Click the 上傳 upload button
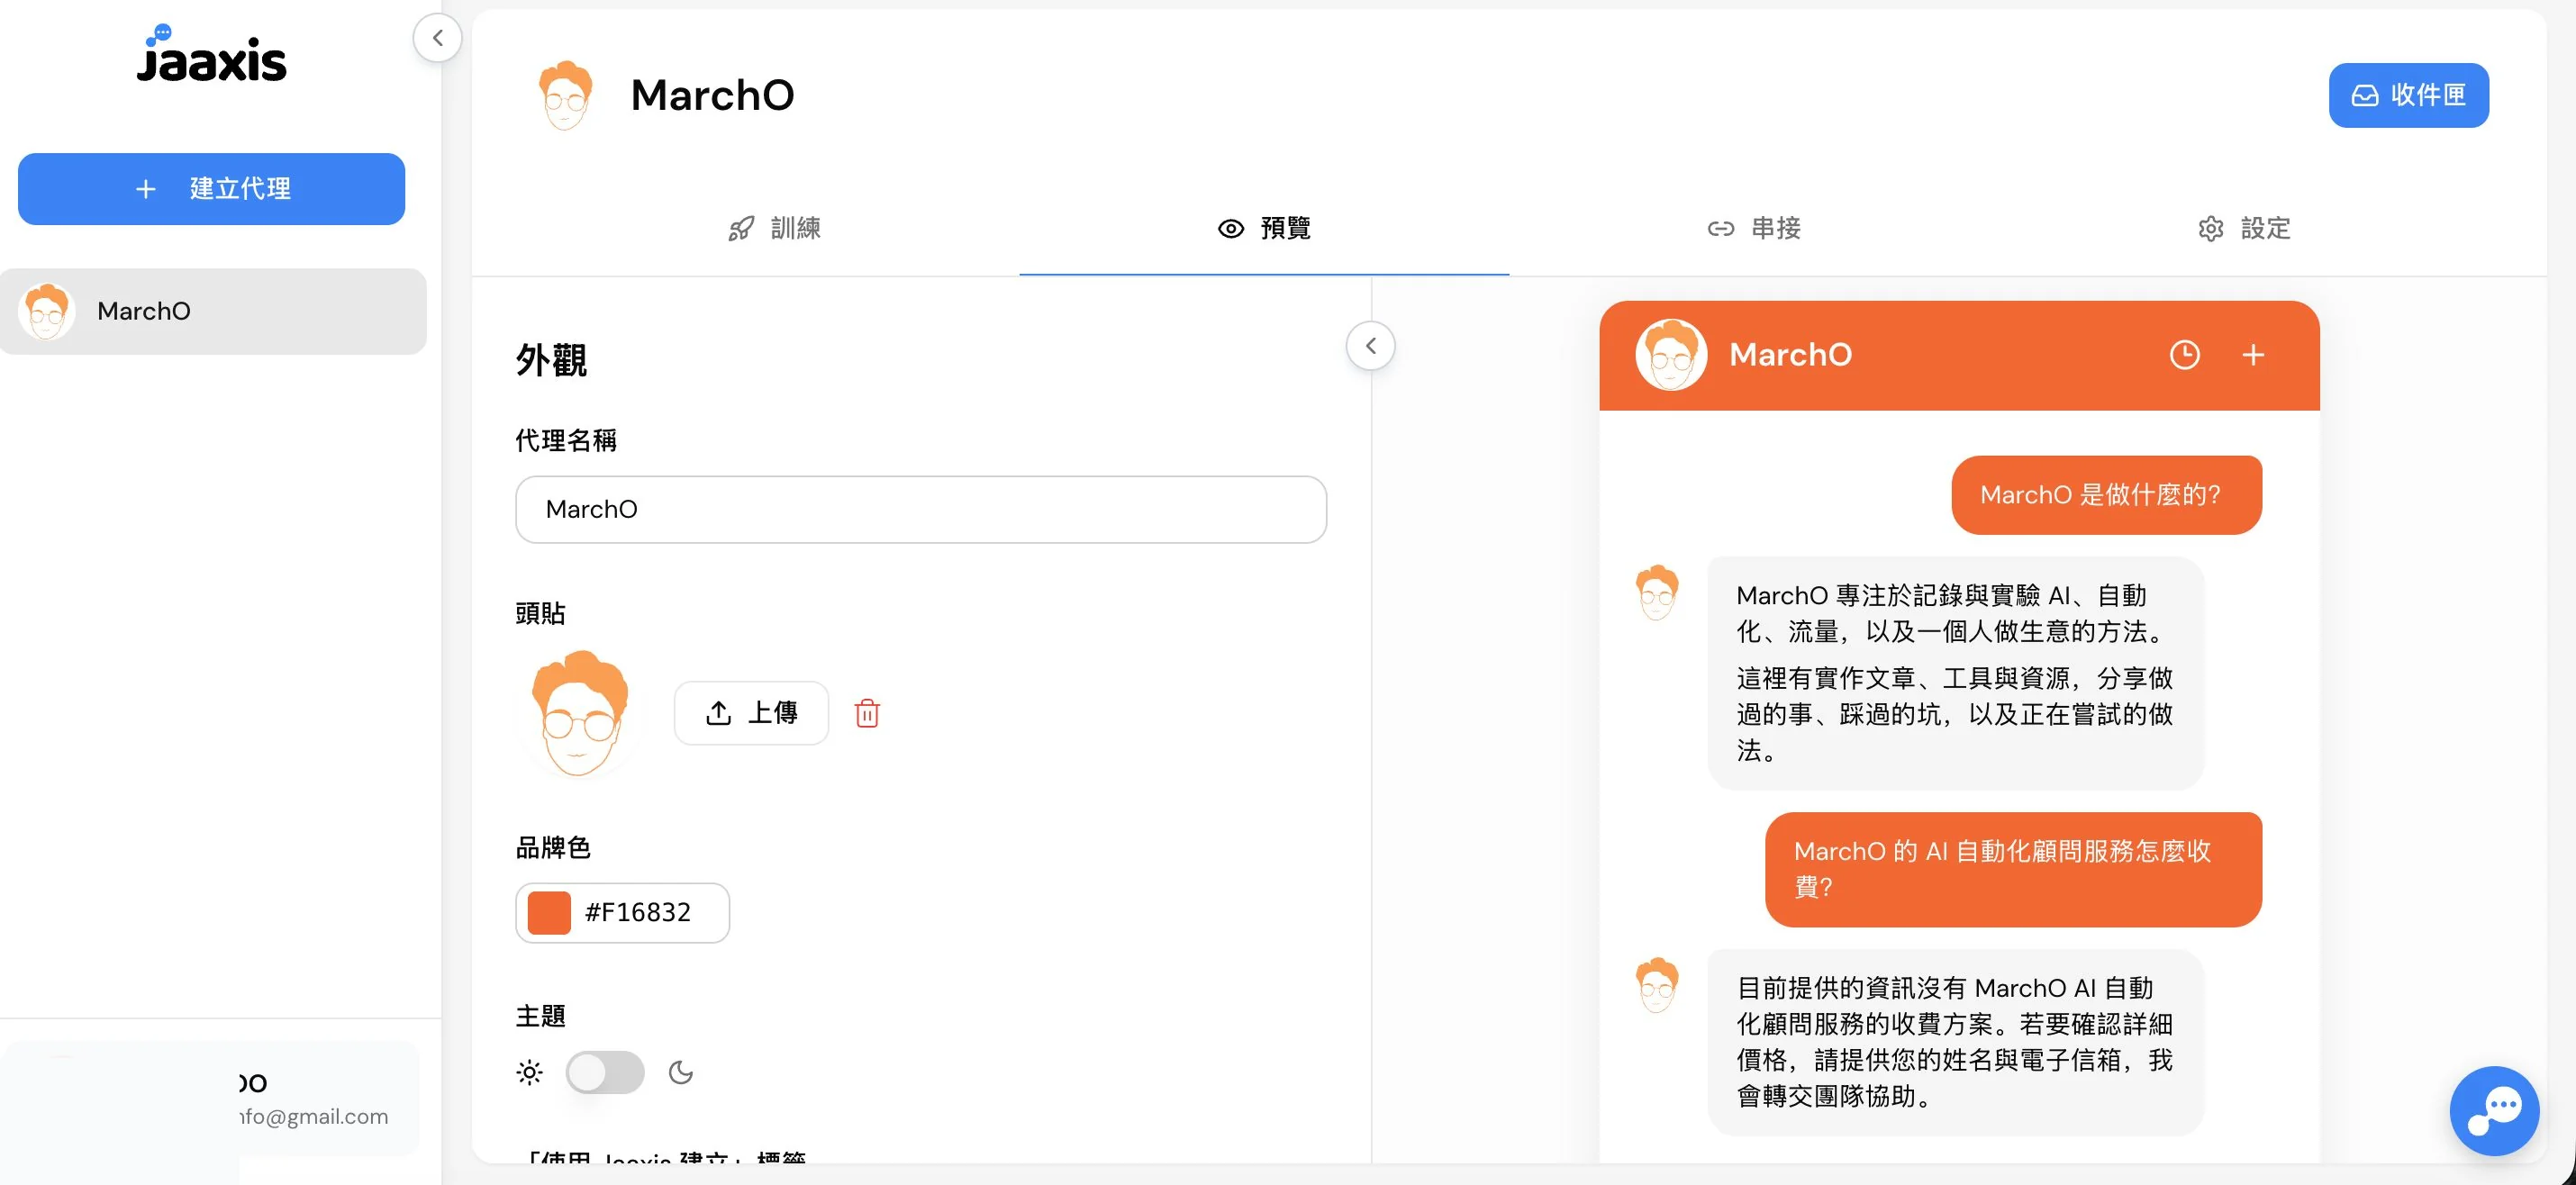Viewport: 2576px width, 1185px height. (751, 713)
